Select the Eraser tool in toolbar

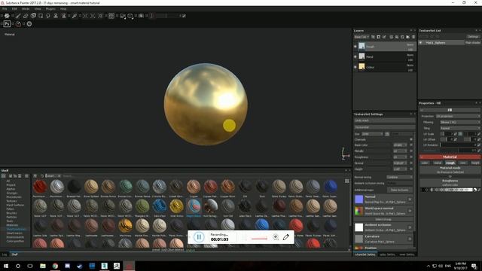coord(26,16)
